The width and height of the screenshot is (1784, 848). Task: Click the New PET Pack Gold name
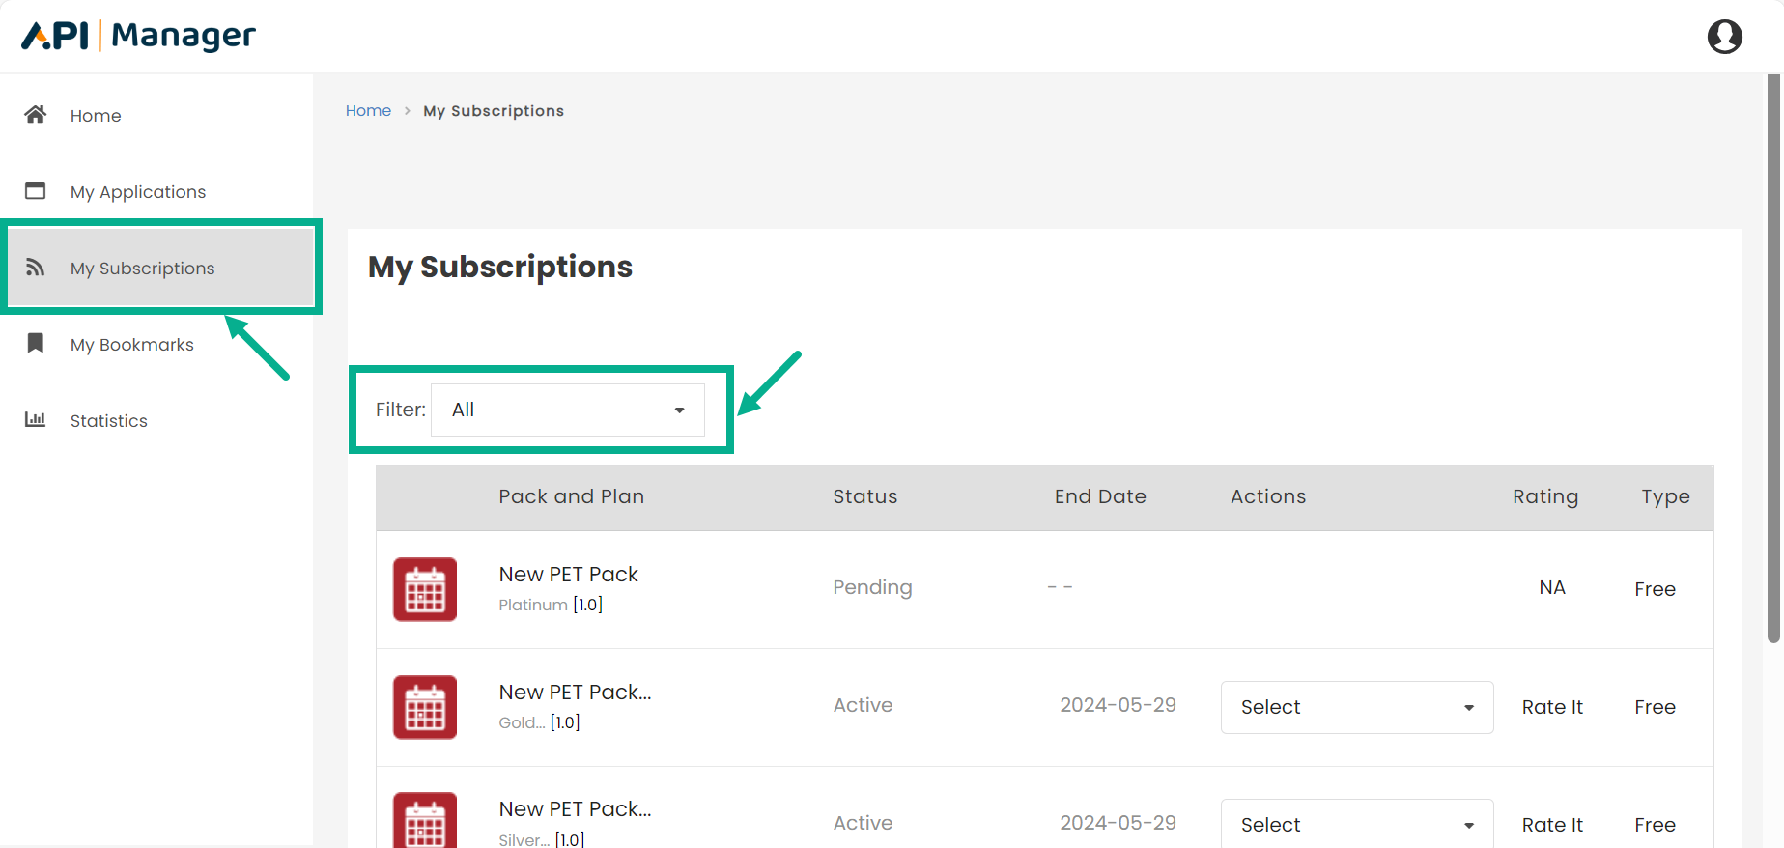[575, 693]
